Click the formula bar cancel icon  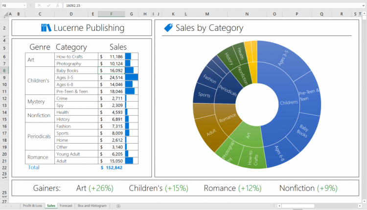tap(39, 5)
